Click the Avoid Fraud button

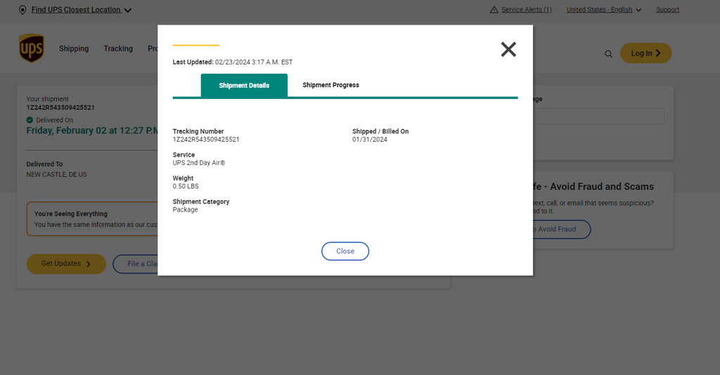point(562,229)
